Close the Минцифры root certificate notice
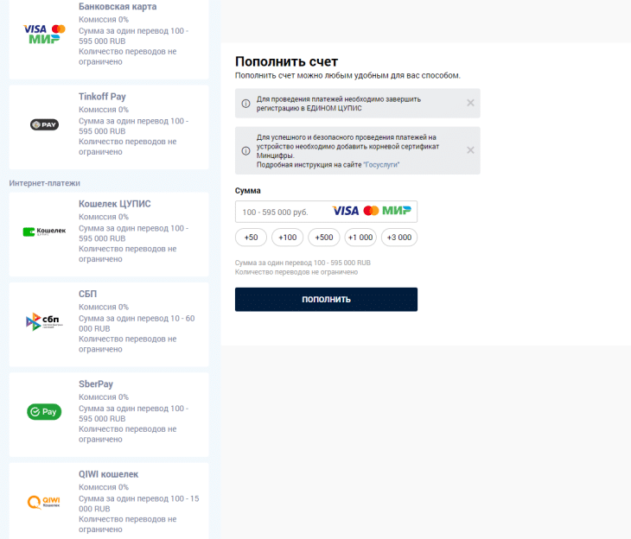 (x=470, y=150)
